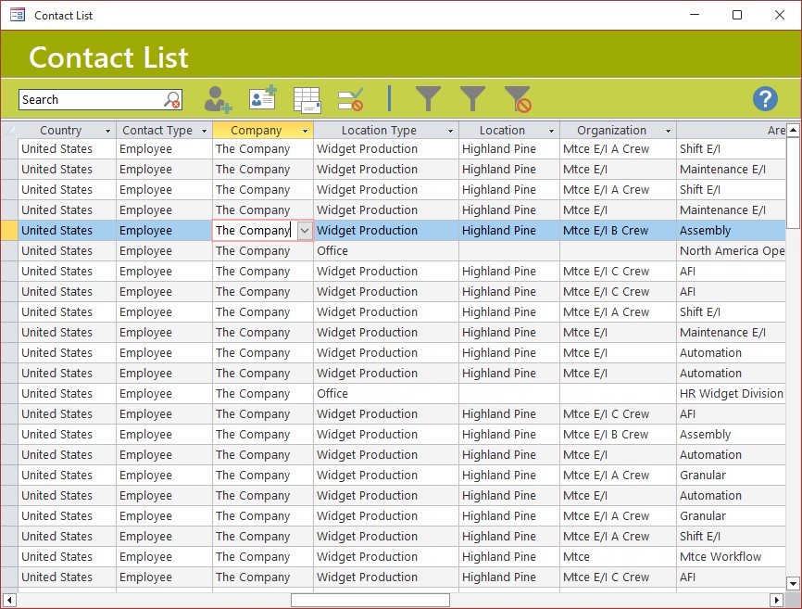The width and height of the screenshot is (802, 609).
Task: Click the 'HR Widget Division' cell
Action: coord(732,394)
